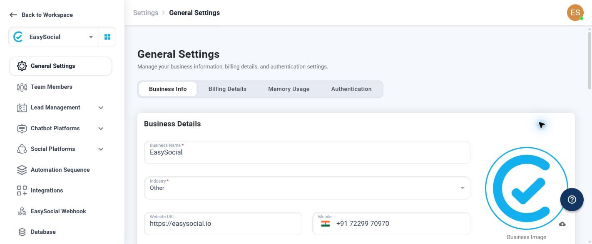Screen dimensions: 592x244
Task: Open Database in sidebar
Action: (x=60, y=232)
